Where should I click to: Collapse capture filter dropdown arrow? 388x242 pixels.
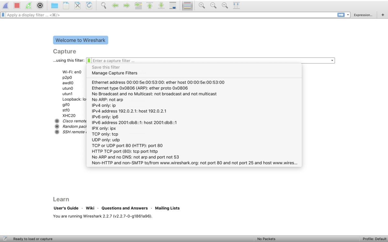click(332, 60)
